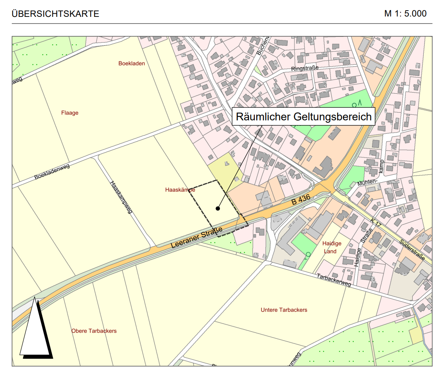Select the Boekladenweg street label

point(52,172)
